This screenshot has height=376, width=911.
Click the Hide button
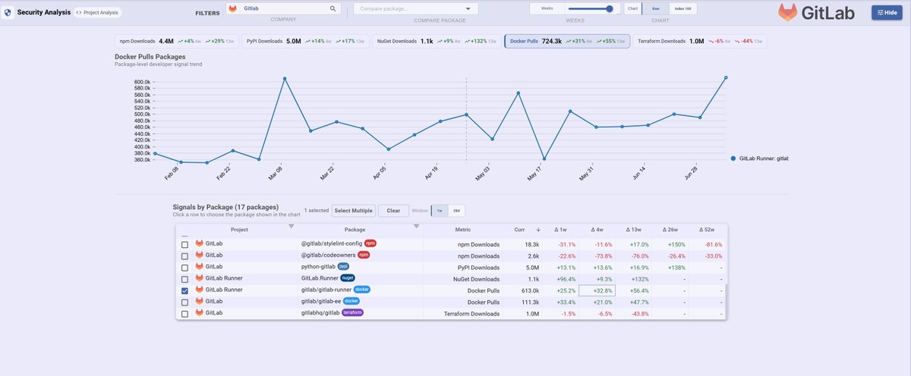(887, 13)
